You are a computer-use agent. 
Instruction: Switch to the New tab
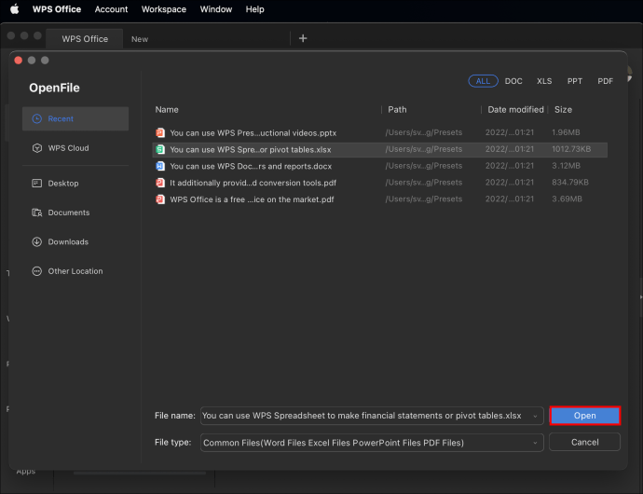pyautogui.click(x=140, y=39)
